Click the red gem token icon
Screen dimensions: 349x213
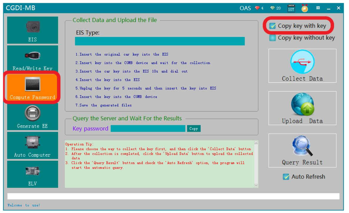(257, 8)
